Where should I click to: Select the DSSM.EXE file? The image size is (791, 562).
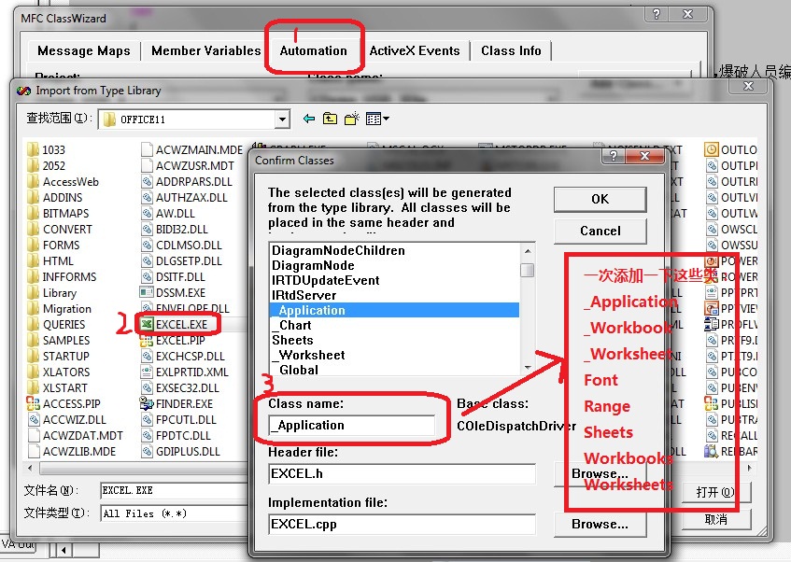(173, 293)
